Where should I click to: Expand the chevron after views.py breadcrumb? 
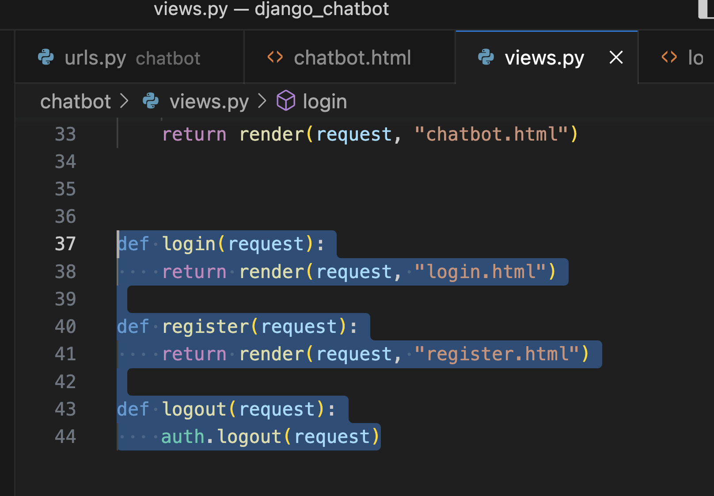coord(262,101)
